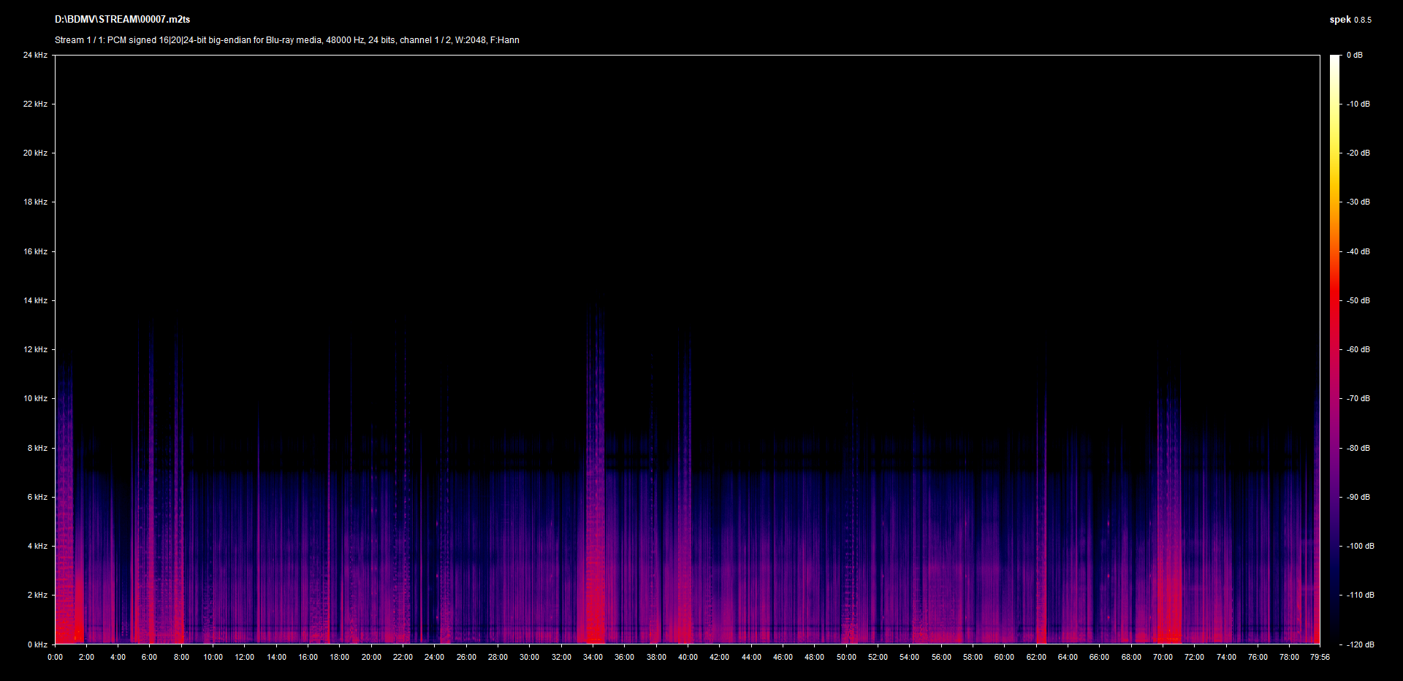Image resolution: width=1403 pixels, height=681 pixels.
Task: Select the 8 kHz frequency label
Action: (37, 448)
